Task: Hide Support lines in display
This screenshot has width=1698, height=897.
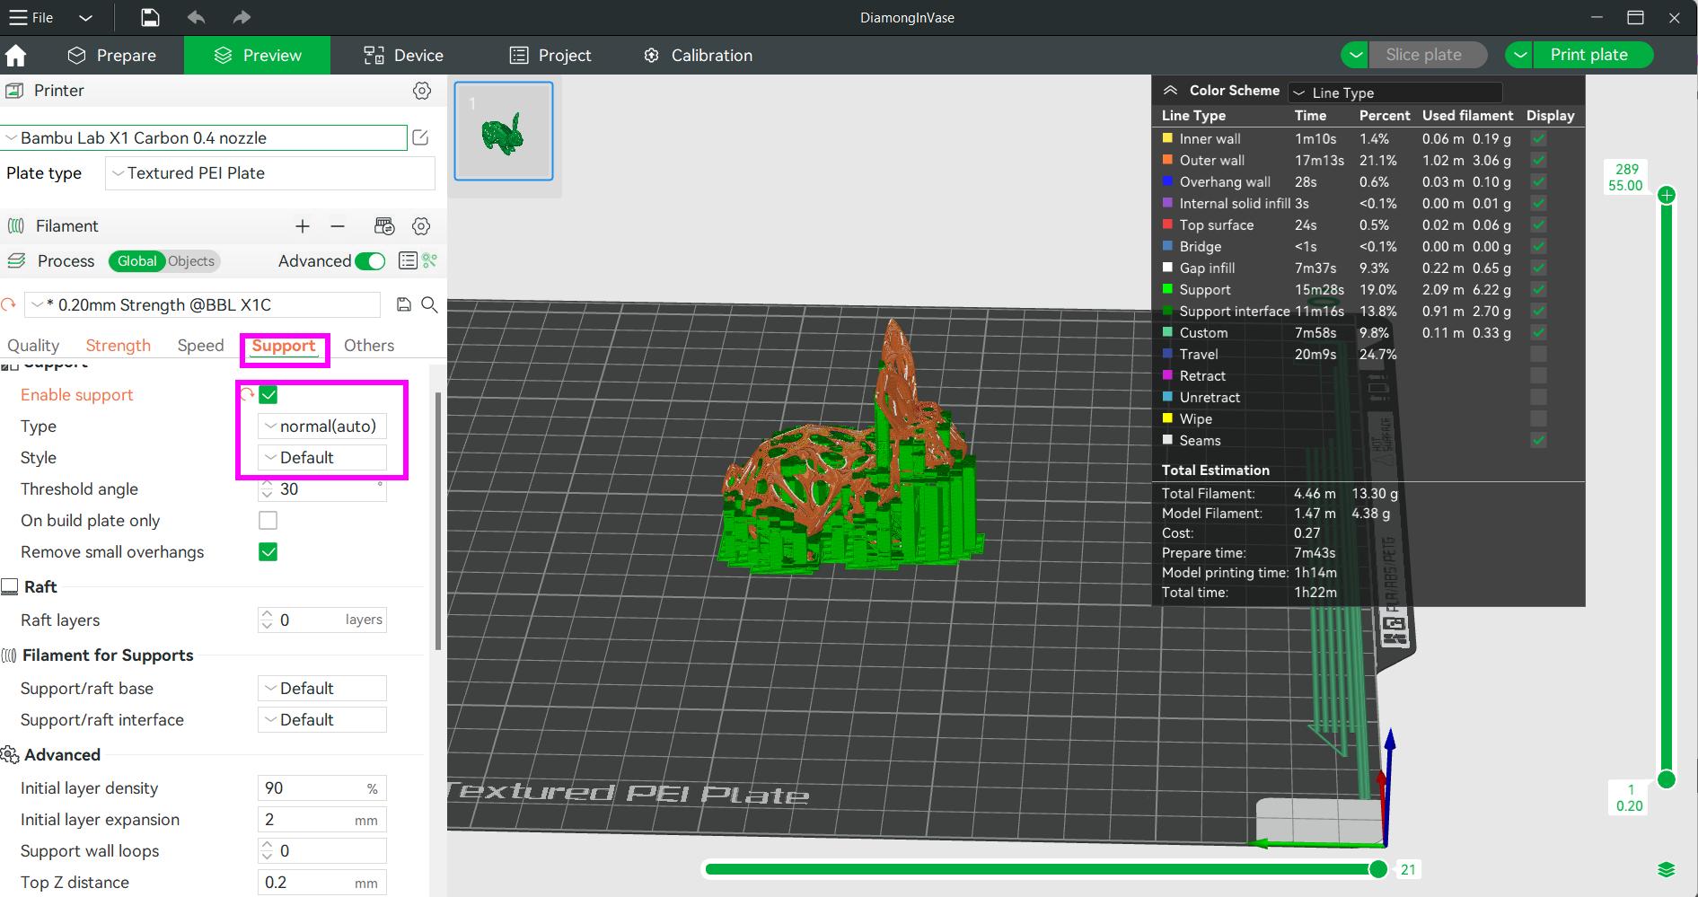Action: coord(1539,290)
